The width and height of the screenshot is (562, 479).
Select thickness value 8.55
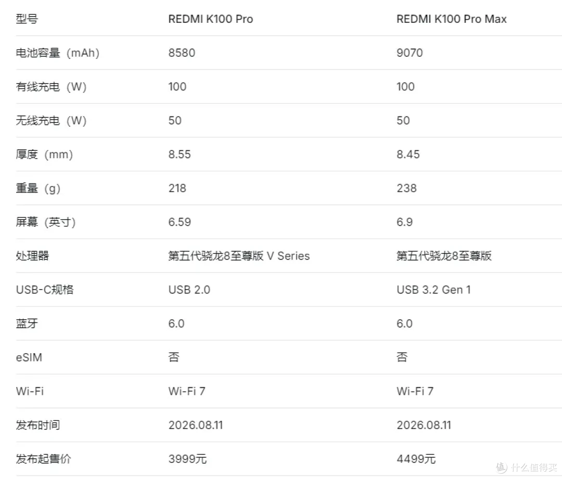click(180, 154)
